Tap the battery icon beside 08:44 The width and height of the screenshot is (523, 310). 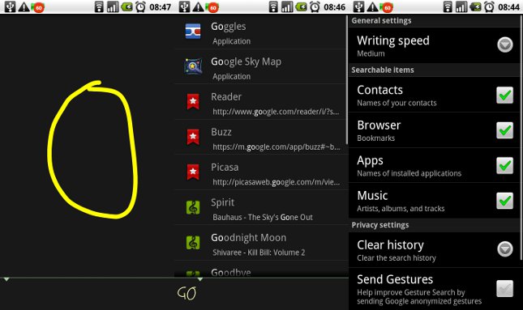(475, 6)
